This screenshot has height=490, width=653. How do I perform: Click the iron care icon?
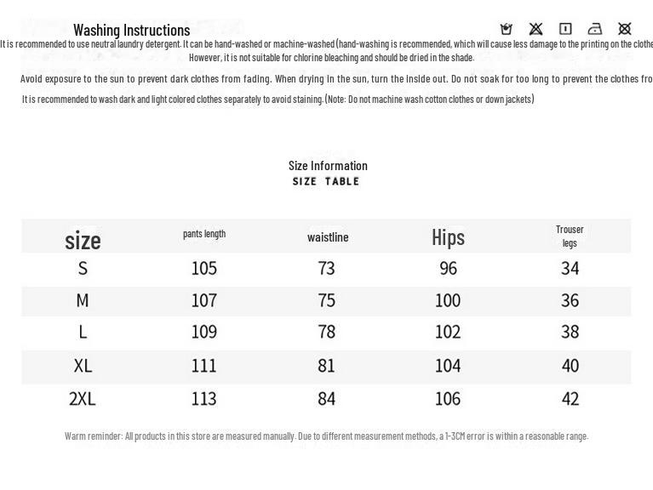tap(595, 29)
